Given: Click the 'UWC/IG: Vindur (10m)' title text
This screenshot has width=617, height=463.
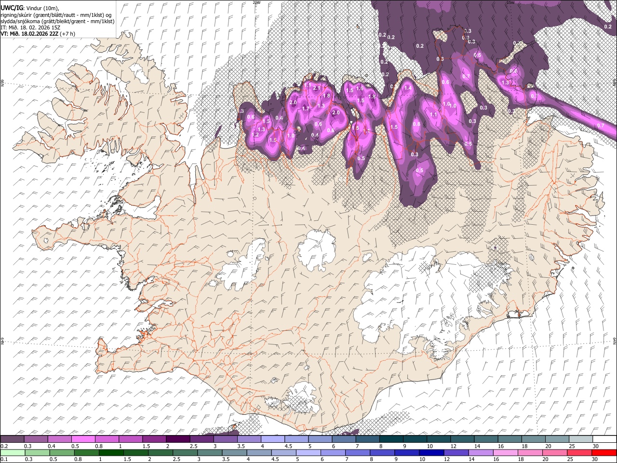Looking at the screenshot, I should pos(29,7).
